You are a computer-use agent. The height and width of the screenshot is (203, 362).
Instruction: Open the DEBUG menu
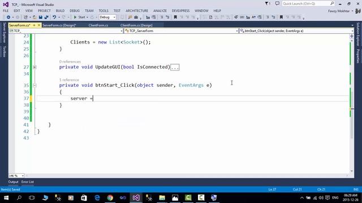[75, 11]
